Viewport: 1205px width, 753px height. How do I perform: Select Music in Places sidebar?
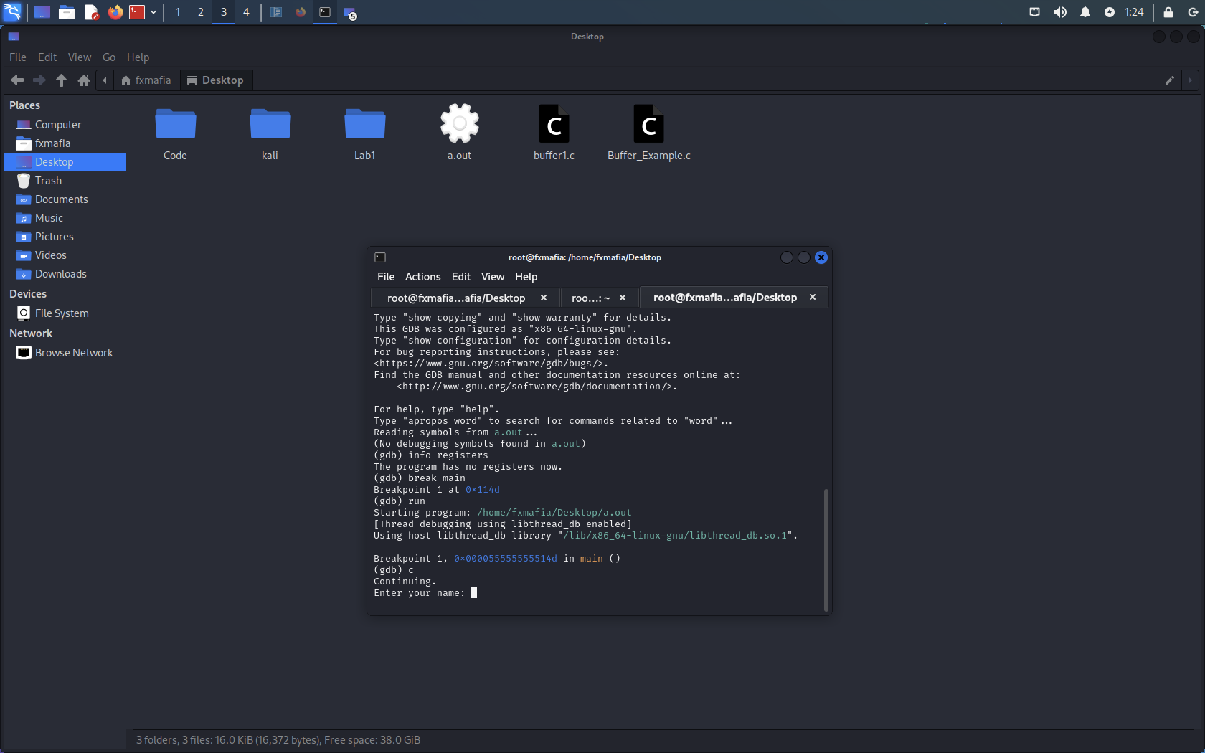tap(64, 218)
